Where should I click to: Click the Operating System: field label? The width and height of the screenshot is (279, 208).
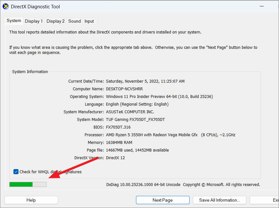[x=87, y=97]
